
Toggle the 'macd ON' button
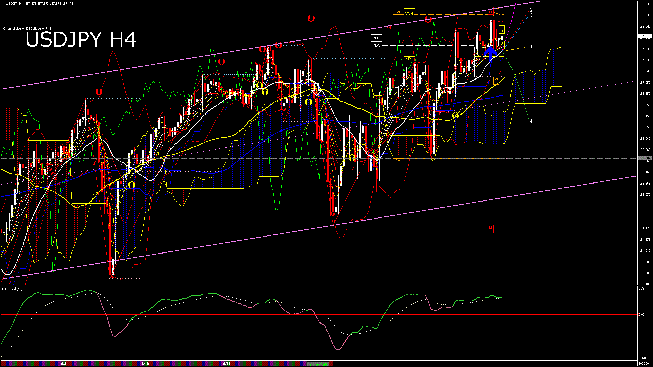[318, 364]
